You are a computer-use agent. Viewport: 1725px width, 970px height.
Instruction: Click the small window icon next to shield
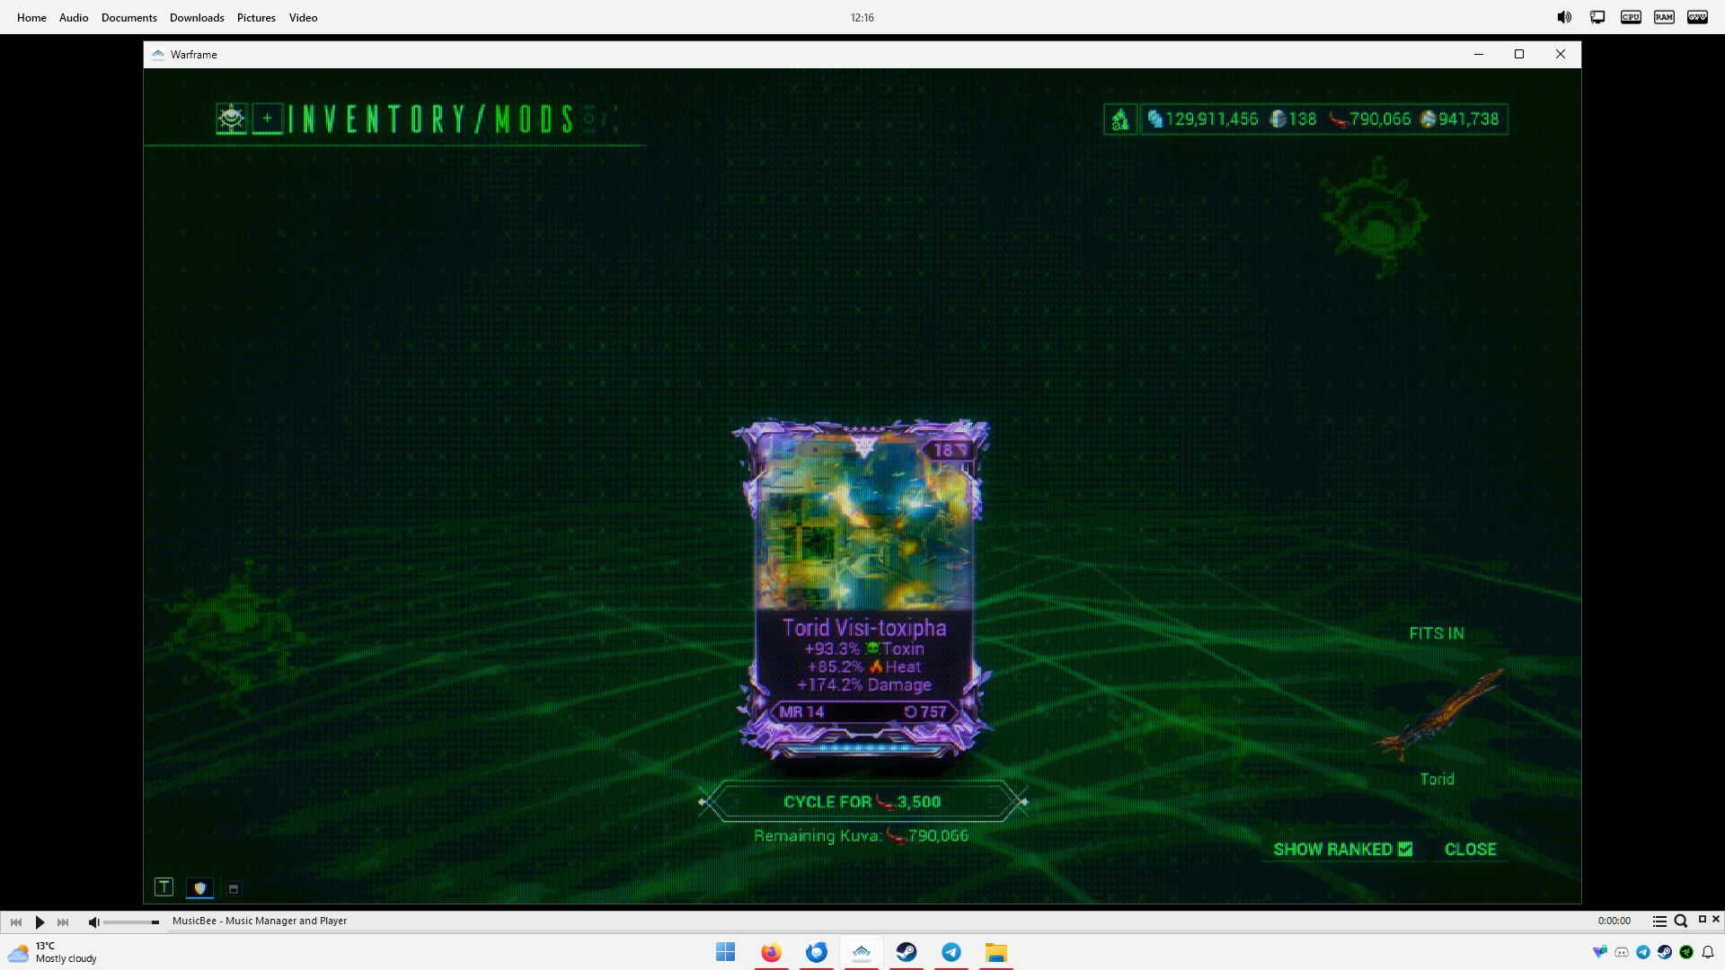234,888
